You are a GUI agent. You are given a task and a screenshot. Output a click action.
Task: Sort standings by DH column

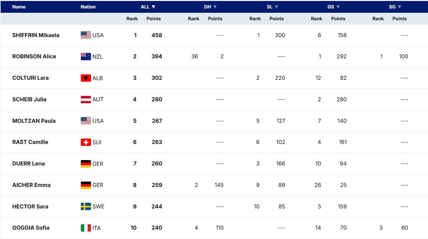pos(210,7)
